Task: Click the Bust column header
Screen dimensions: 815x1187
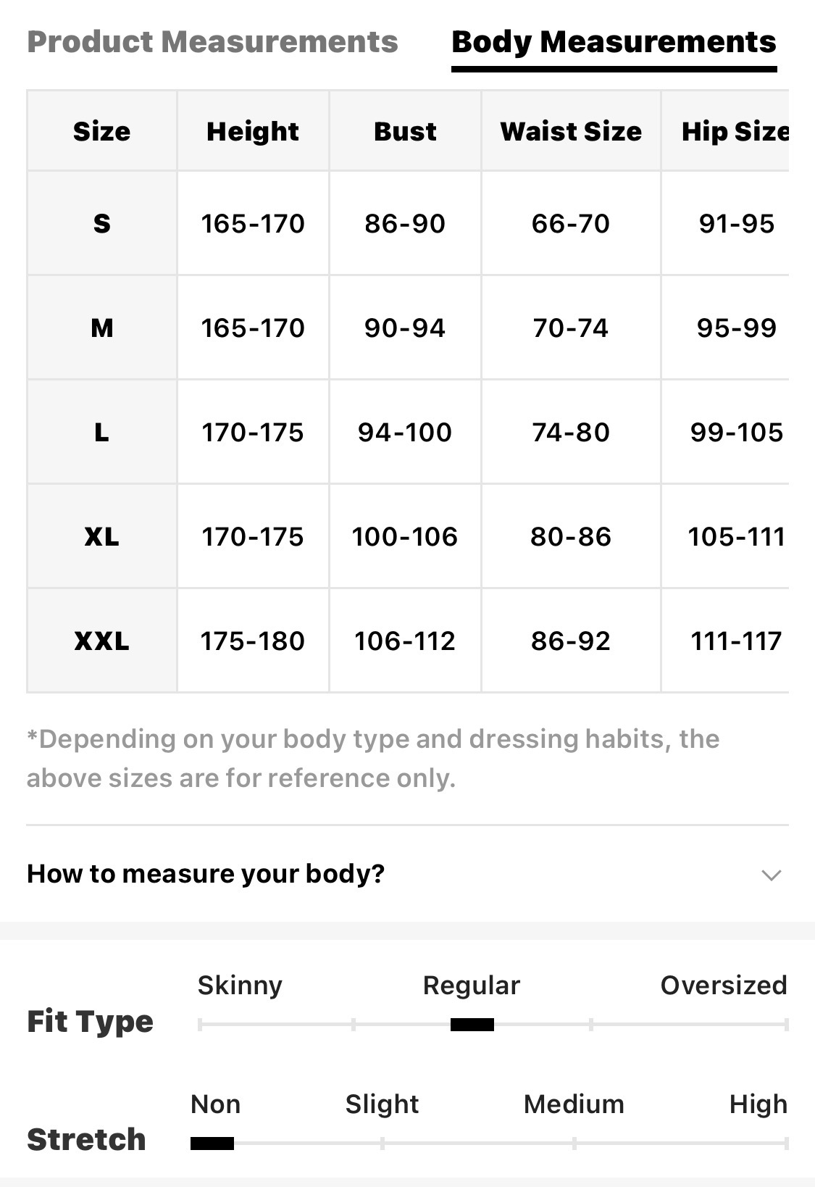Action: pos(405,131)
